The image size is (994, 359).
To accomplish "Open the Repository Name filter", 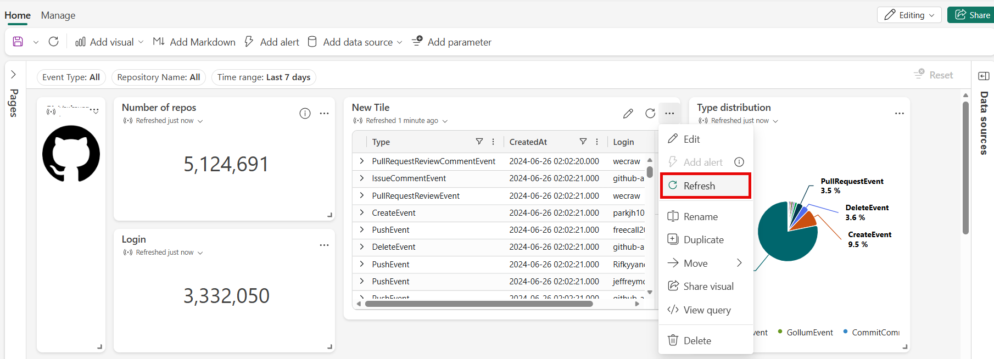I will 159,77.
